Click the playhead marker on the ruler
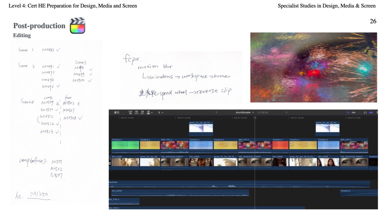 click(255, 118)
